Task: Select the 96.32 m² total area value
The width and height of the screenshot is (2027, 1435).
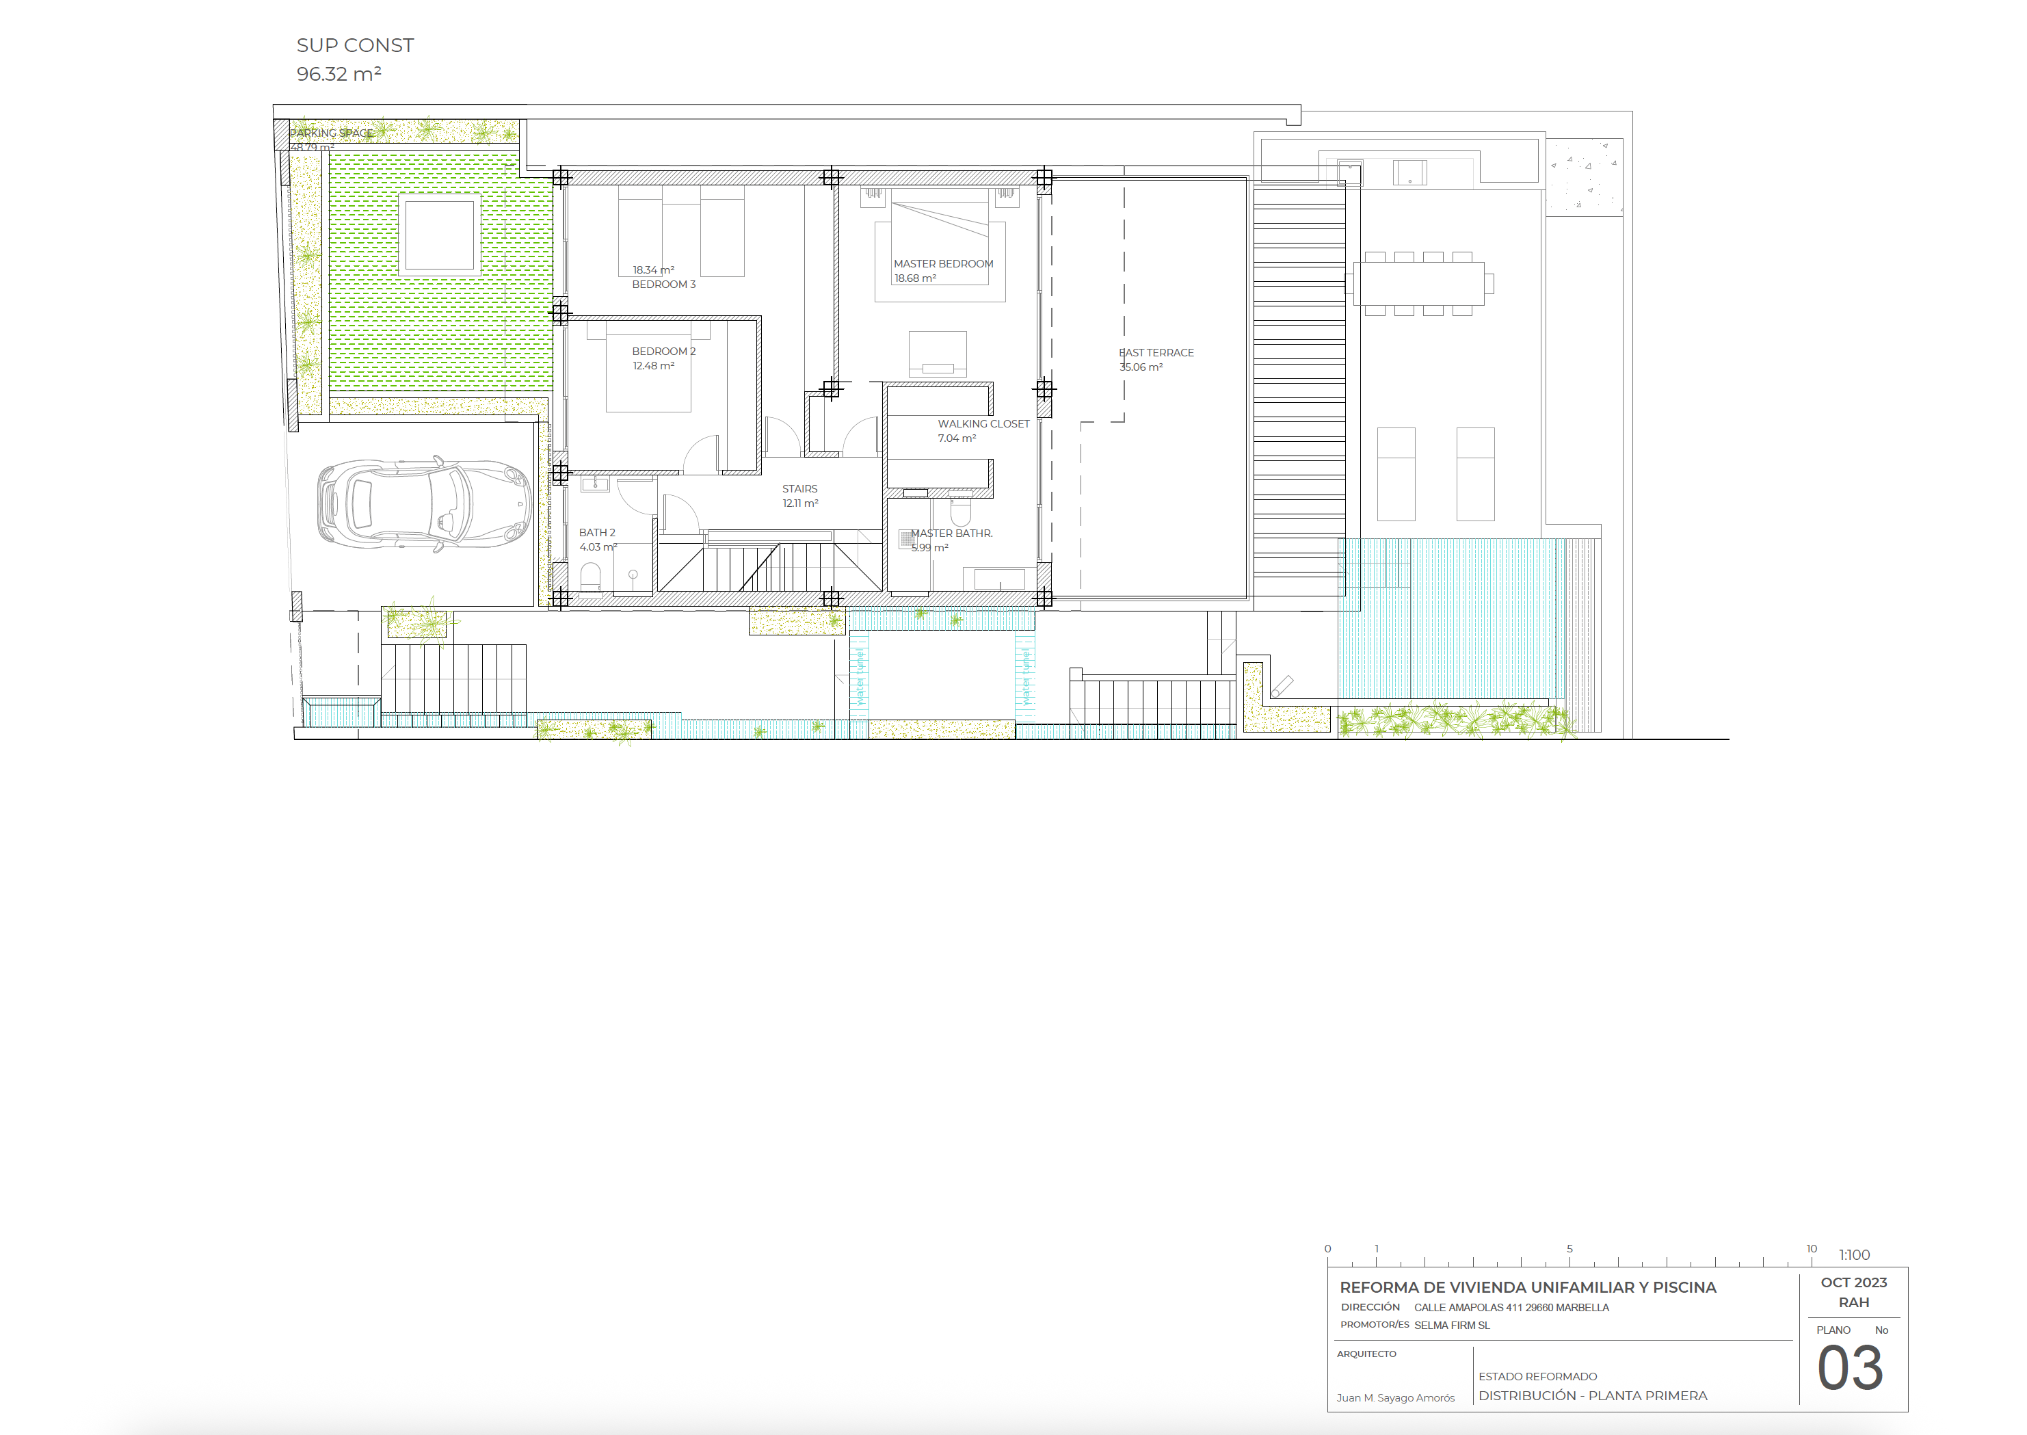Action: (339, 75)
